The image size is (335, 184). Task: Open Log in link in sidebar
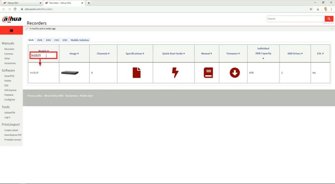pyautogui.click(x=7, y=117)
